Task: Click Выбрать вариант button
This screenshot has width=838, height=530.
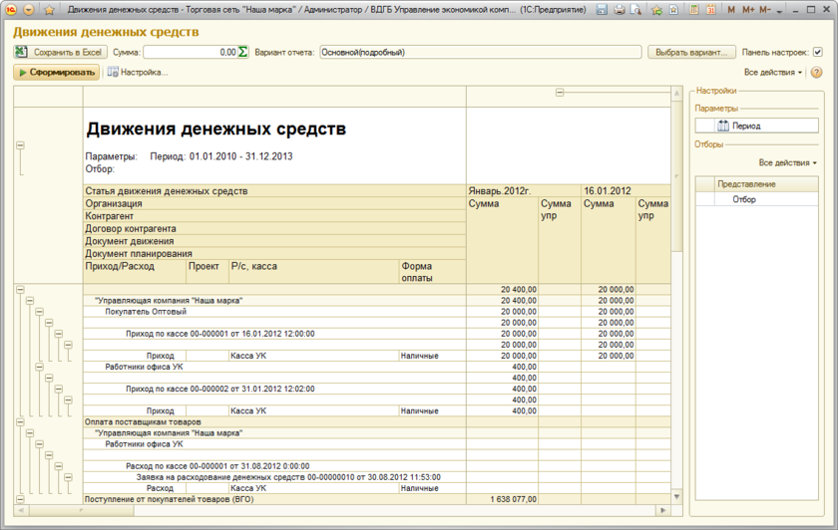Action: pos(690,52)
